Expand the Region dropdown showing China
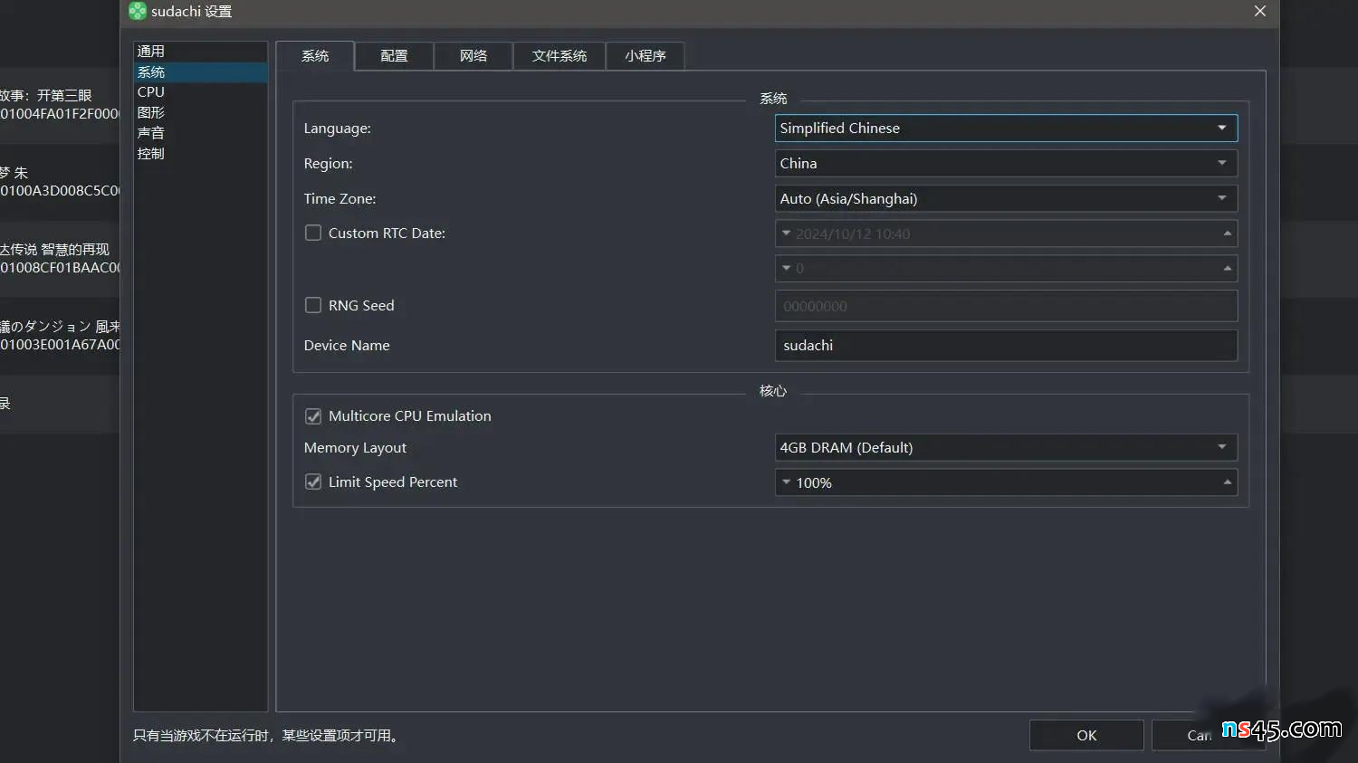Viewport: 1358px width, 763px height. tap(1005, 164)
